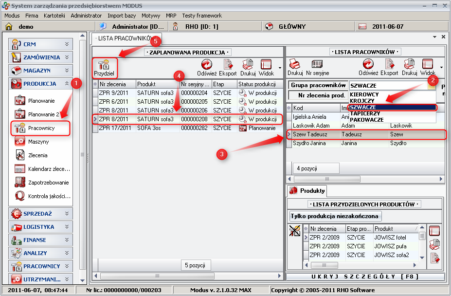Click Drukuj icon in the production toolbar
The image size is (451, 296).
(248, 67)
